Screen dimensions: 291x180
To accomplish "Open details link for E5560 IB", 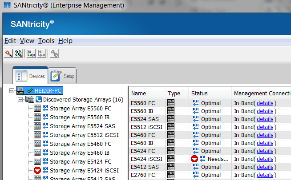I will click(x=265, y=111).
